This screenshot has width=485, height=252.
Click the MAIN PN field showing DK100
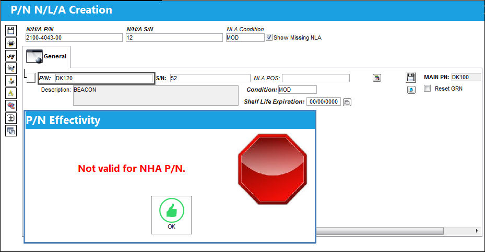click(x=466, y=77)
